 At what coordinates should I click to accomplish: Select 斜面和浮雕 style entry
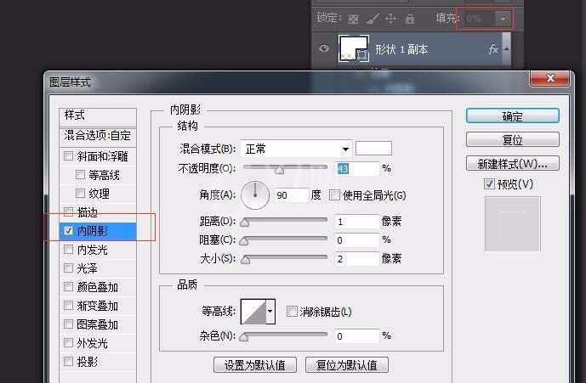click(x=102, y=156)
